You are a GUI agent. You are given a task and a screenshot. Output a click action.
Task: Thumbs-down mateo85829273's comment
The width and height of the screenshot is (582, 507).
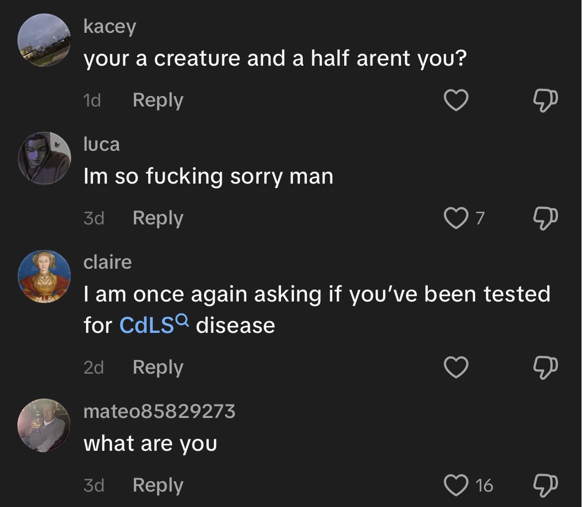point(545,486)
